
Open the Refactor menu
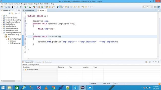coord(17,4)
